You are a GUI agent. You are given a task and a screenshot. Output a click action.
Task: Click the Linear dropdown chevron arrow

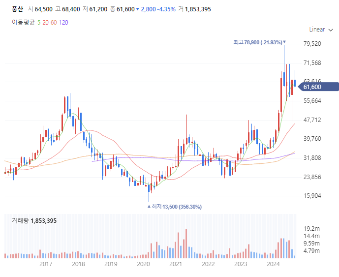pos(331,30)
